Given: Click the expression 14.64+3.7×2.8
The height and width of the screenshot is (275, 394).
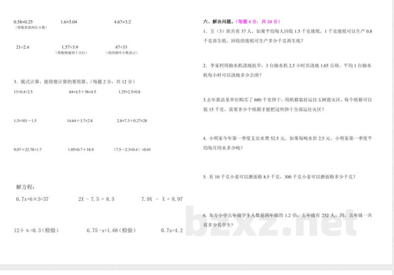Looking at the screenshot, I should [x=80, y=121].
